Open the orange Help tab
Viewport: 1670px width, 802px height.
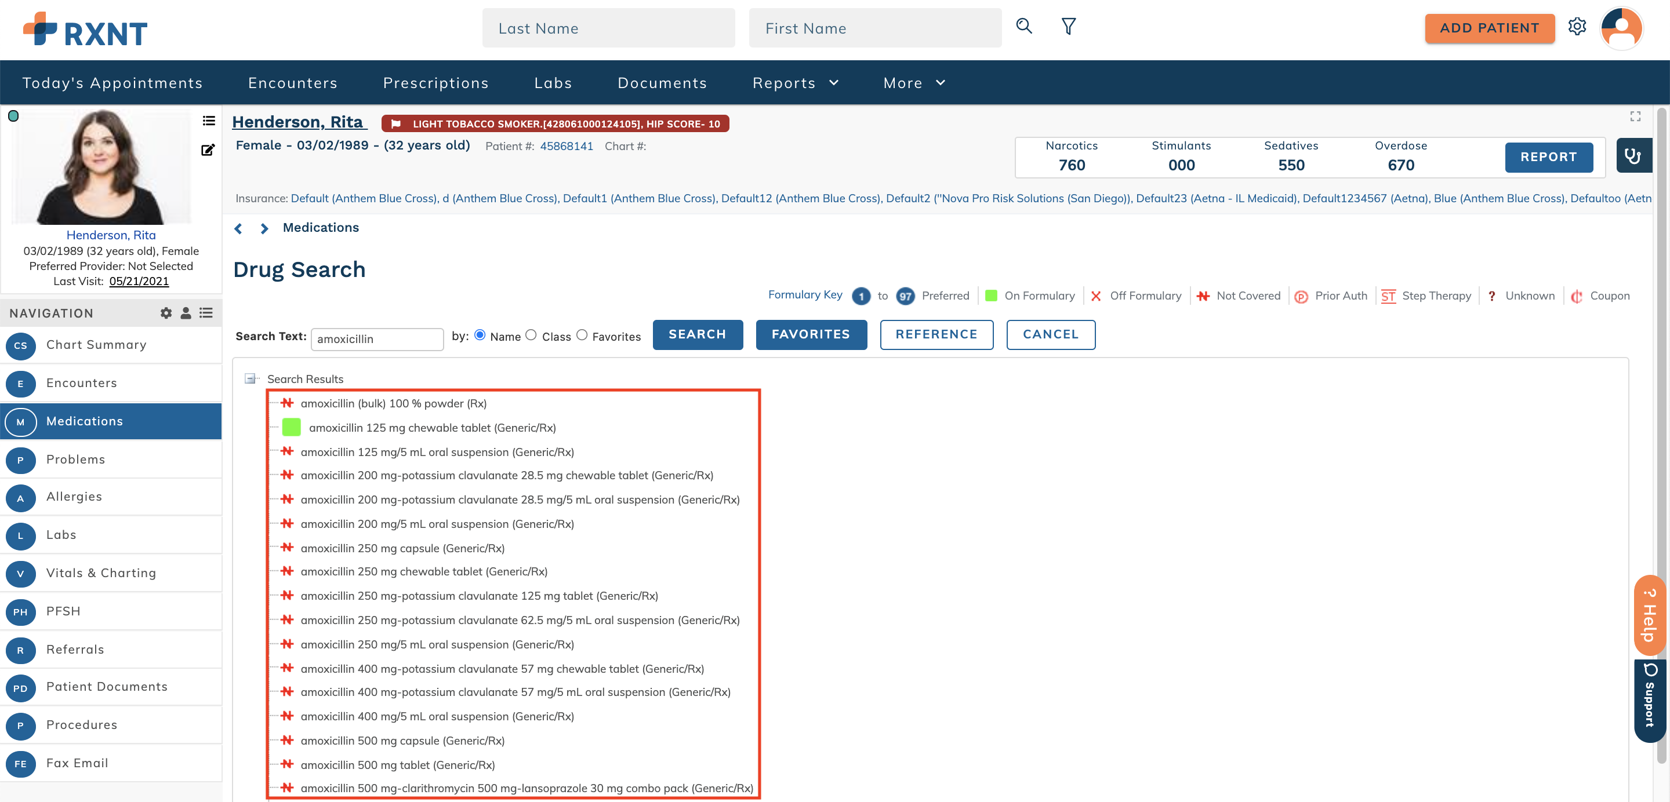click(x=1650, y=615)
